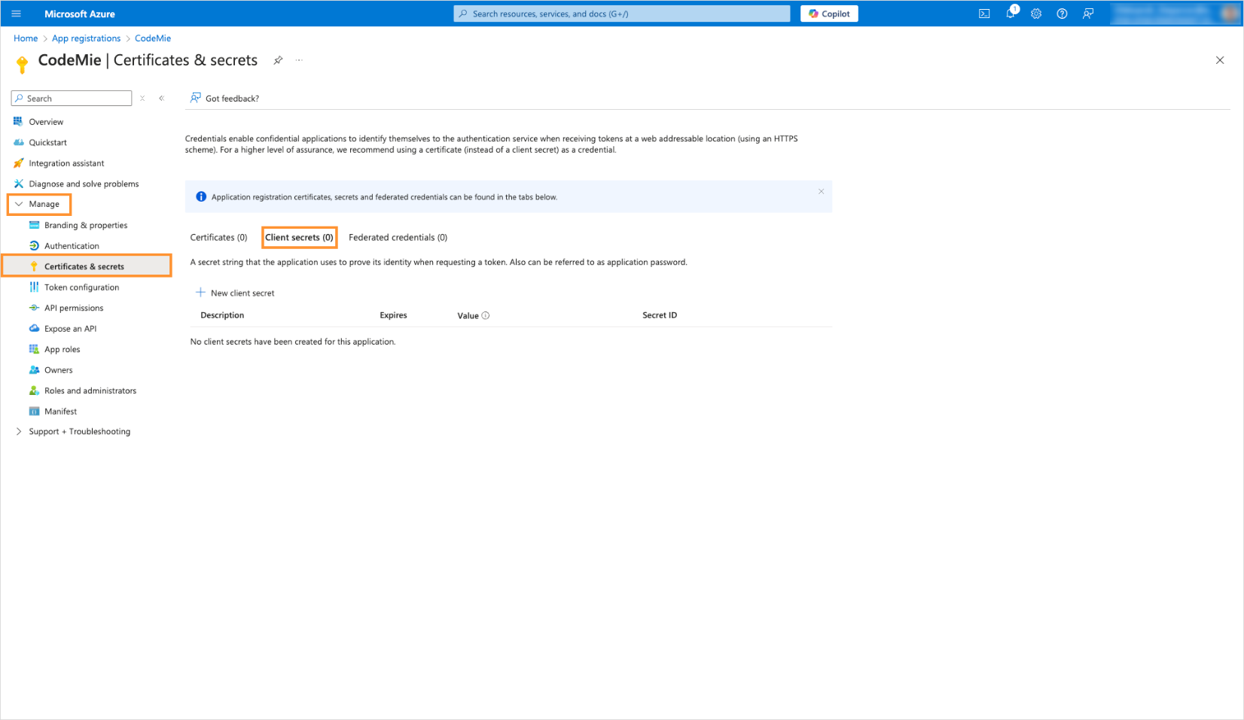Viewport: 1244px width, 720px height.
Task: Collapse the Manage section
Action: [x=19, y=204]
